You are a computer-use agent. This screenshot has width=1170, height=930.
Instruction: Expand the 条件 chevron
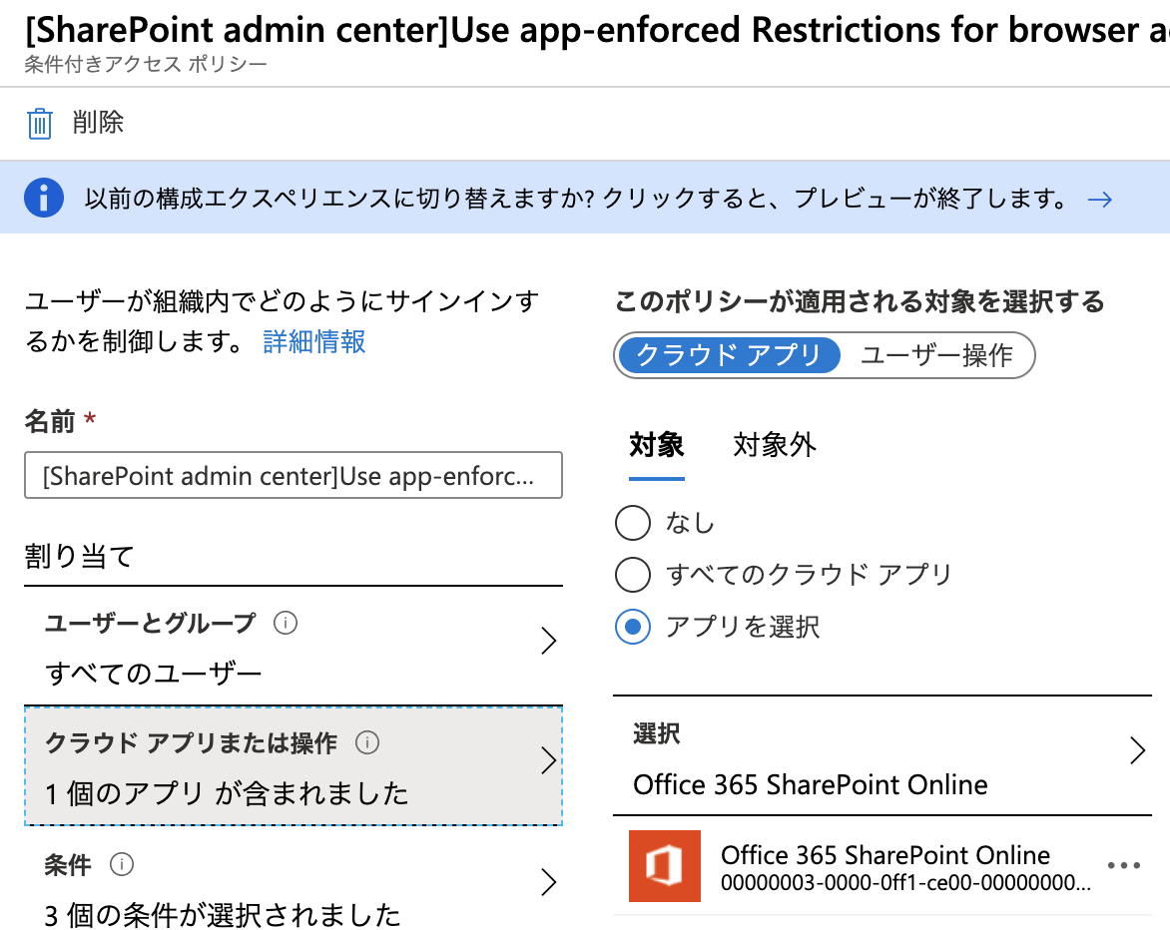point(548,881)
